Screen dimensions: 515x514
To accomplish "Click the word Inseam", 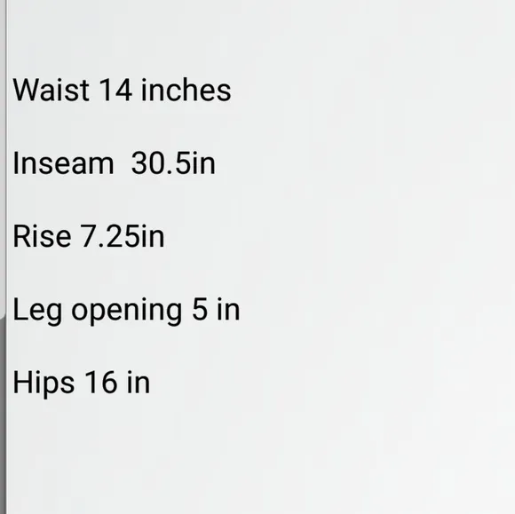I will point(63,163).
